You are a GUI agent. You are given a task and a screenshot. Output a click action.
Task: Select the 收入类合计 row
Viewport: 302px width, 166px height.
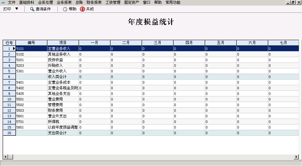click(63, 77)
